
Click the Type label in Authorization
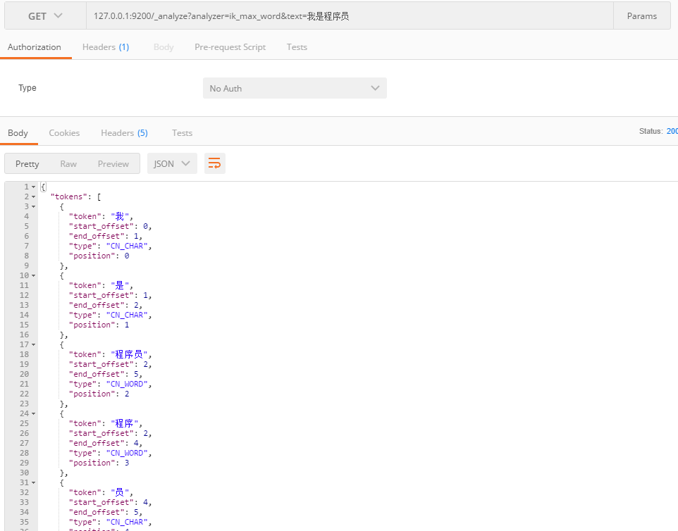tap(27, 88)
